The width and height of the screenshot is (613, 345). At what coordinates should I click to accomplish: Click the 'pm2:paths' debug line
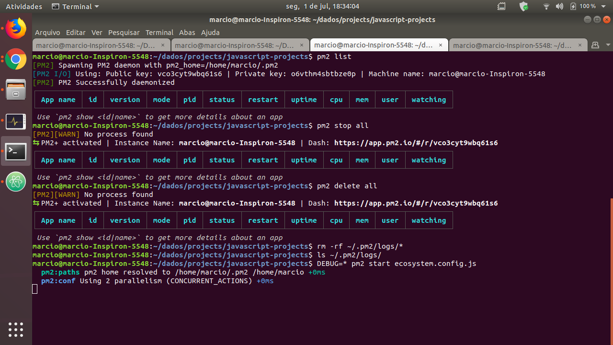coord(183,272)
